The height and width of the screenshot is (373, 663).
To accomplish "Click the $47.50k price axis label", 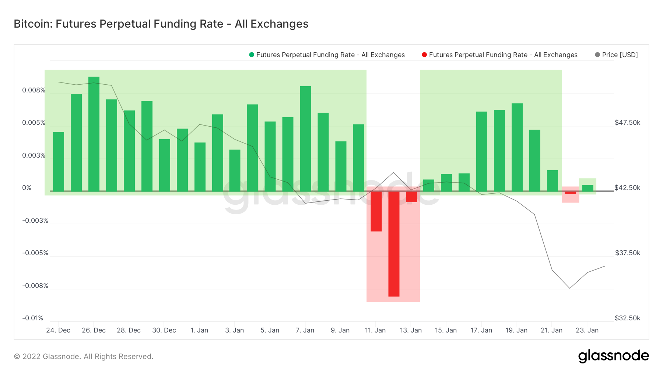I will pos(627,123).
